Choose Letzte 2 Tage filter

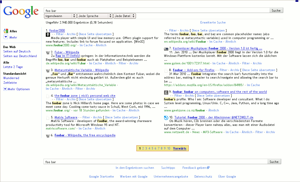coord(13,67)
